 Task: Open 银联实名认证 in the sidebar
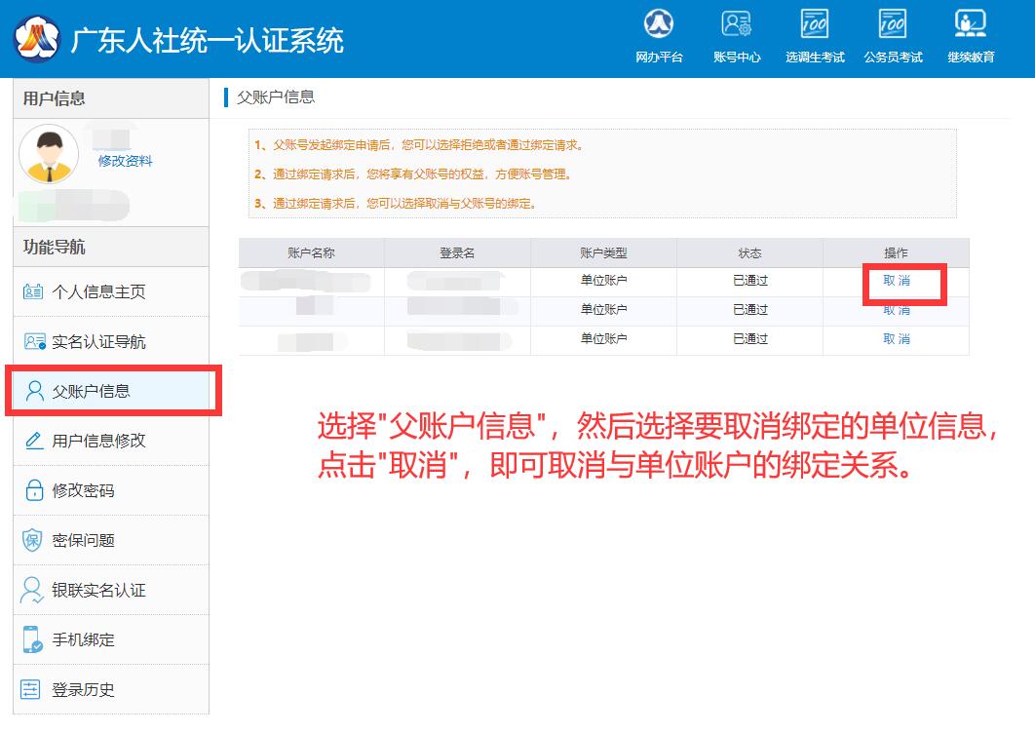pos(98,590)
